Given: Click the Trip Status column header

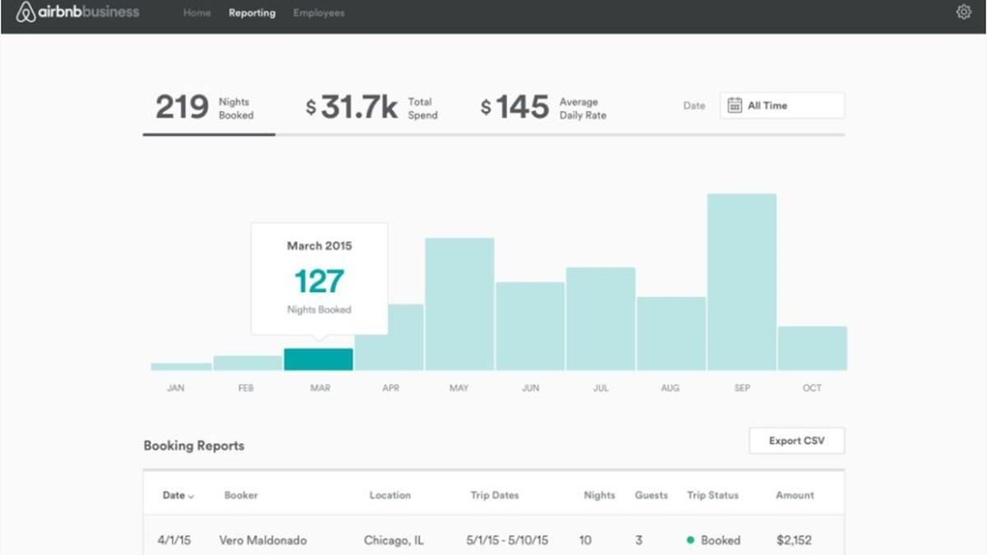Looking at the screenshot, I should [x=712, y=495].
